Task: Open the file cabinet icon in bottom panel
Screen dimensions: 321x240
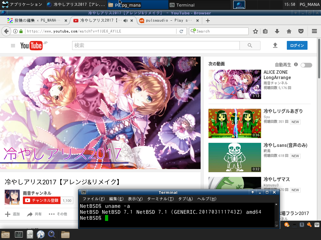Action: point(30,234)
